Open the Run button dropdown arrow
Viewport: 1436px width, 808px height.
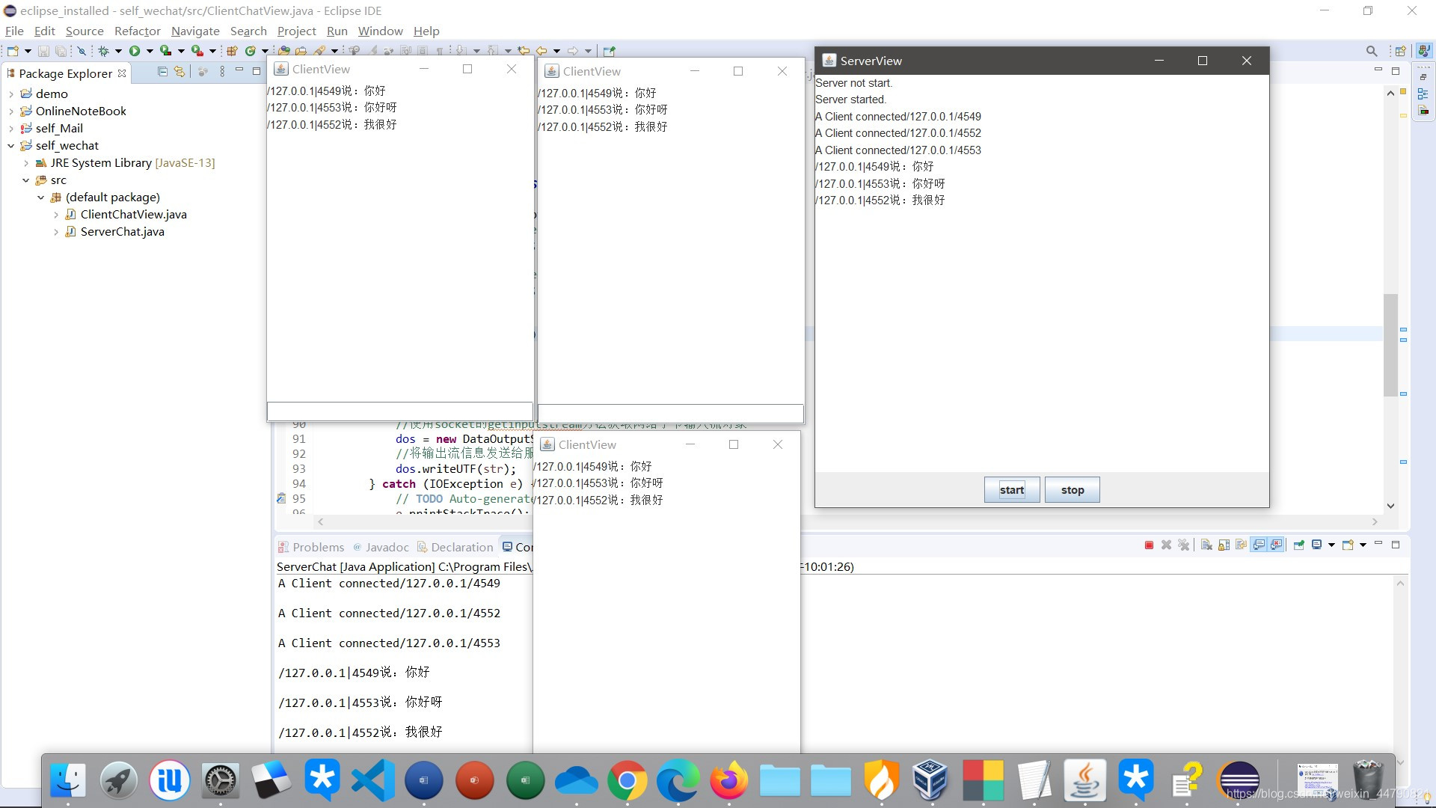coord(150,51)
